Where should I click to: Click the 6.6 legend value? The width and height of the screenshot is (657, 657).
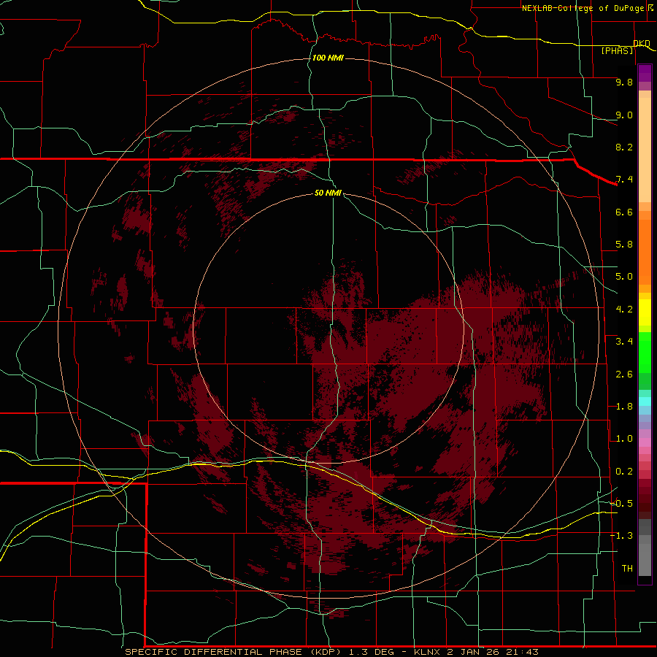click(624, 212)
